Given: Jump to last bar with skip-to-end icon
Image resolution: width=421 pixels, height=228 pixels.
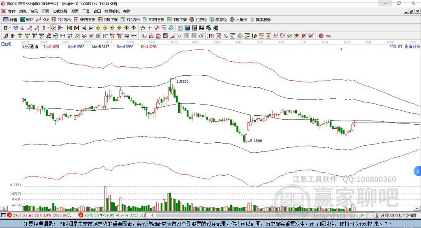Looking at the screenshot, I should (x=76, y=28).
